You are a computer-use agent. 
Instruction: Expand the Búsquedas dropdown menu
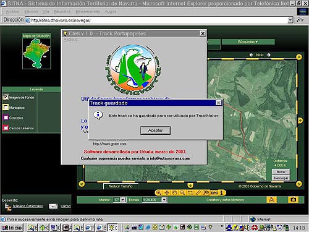tap(248, 42)
